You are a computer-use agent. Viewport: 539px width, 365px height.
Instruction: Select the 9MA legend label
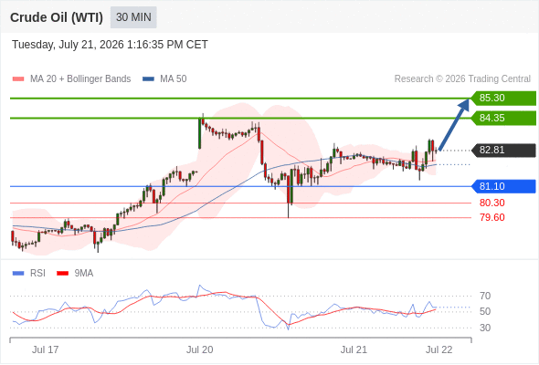pyautogui.click(x=84, y=274)
